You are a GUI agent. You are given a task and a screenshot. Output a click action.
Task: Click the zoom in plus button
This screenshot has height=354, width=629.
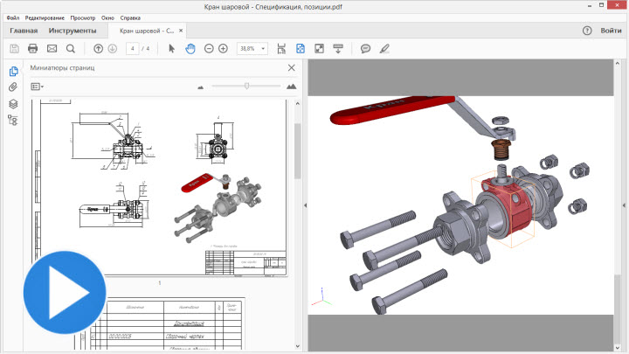[224, 48]
